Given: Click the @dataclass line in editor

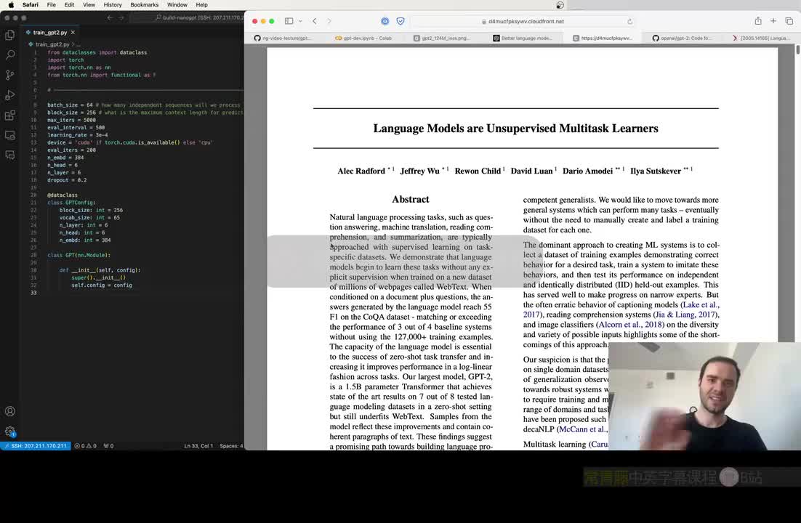Looking at the screenshot, I should click(63, 195).
